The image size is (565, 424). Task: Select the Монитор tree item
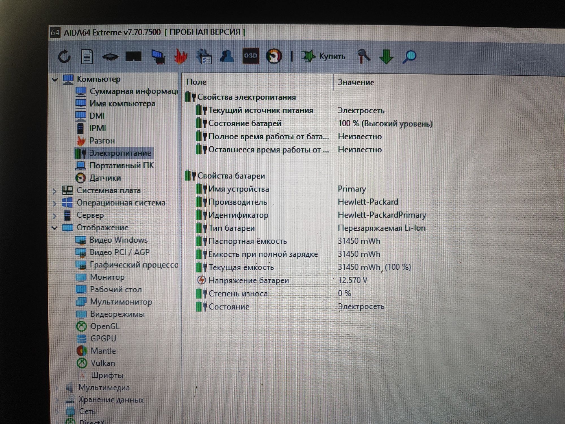[x=100, y=277]
